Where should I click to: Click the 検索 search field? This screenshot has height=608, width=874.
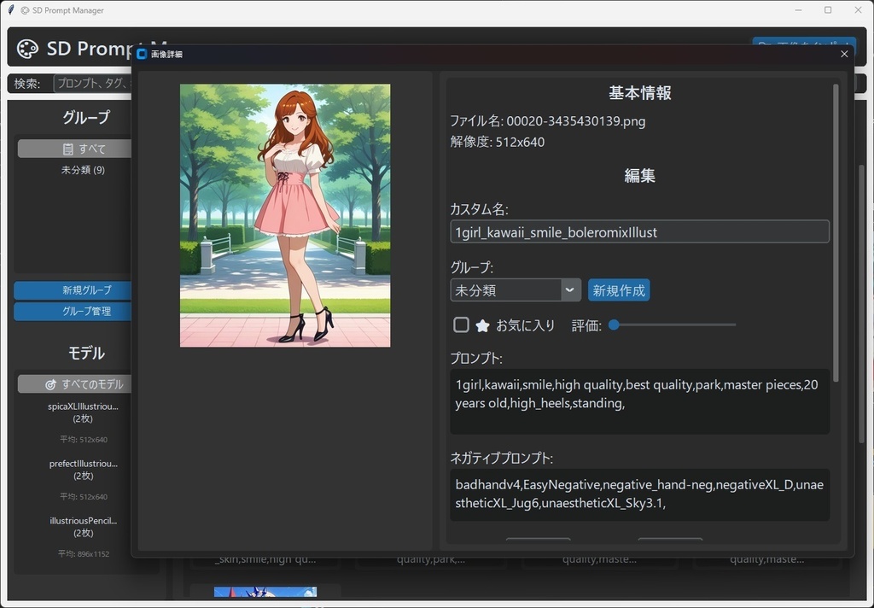[95, 83]
